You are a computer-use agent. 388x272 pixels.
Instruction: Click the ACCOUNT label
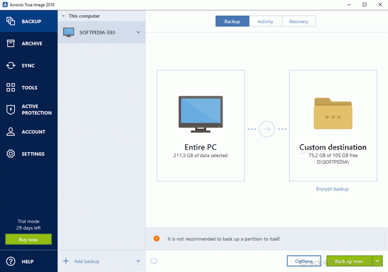click(34, 131)
